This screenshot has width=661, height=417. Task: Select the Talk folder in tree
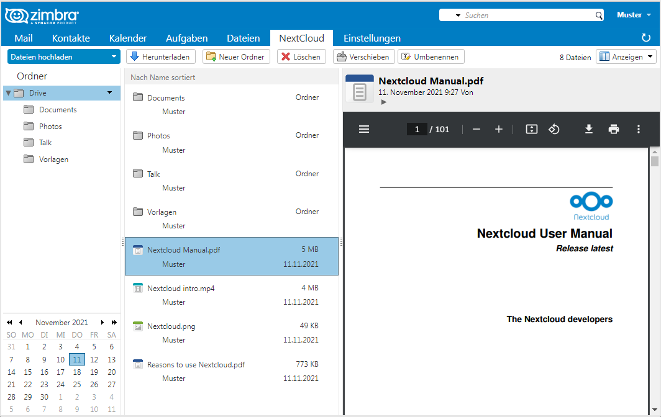point(45,142)
